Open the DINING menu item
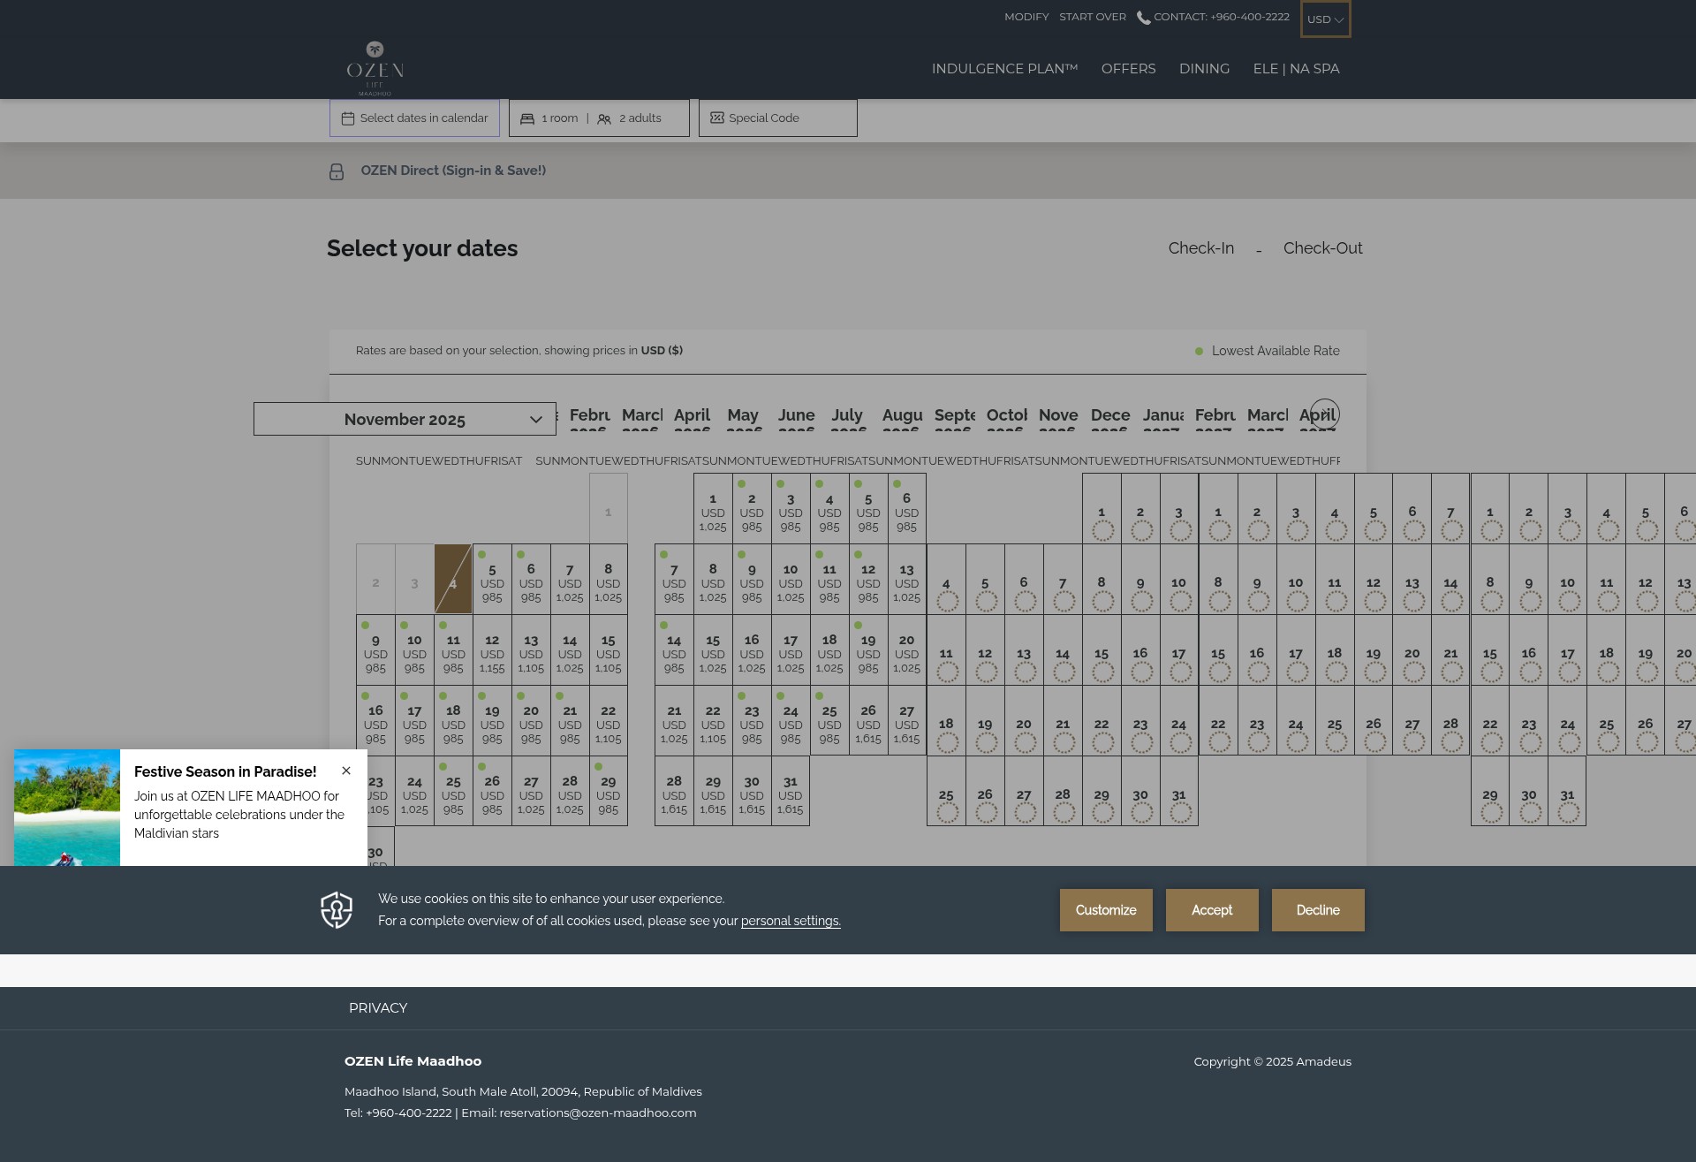 [x=1204, y=69]
